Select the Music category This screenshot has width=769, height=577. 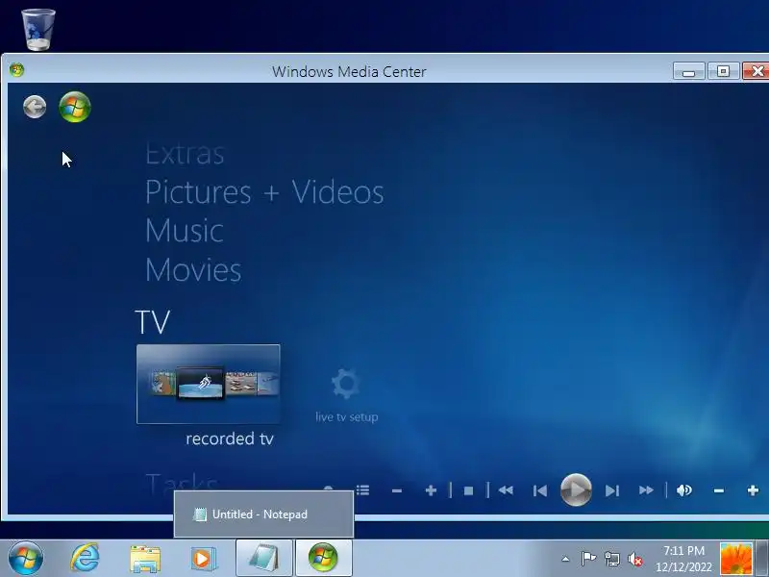[185, 231]
